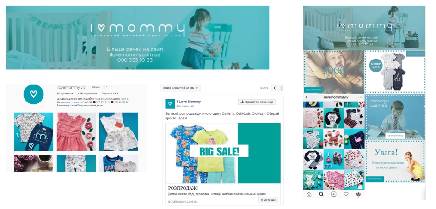Screen dimensions: 436x209
Task: Tap the new post plus icon
Action: coord(333,194)
